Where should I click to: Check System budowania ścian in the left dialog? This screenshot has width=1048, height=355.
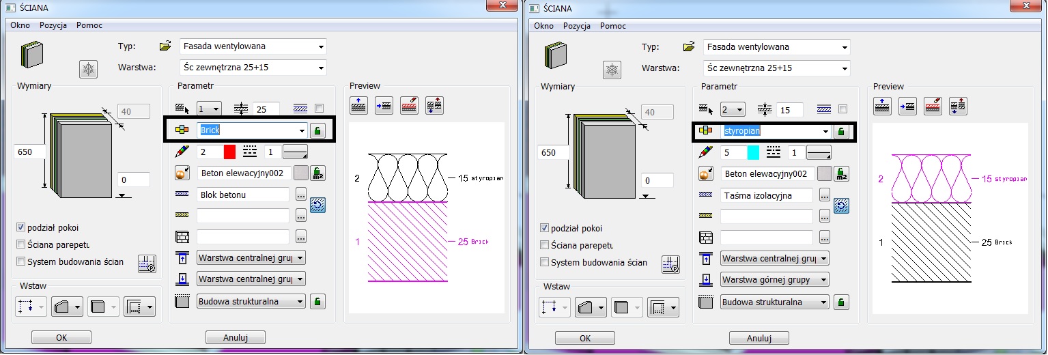[x=21, y=261]
